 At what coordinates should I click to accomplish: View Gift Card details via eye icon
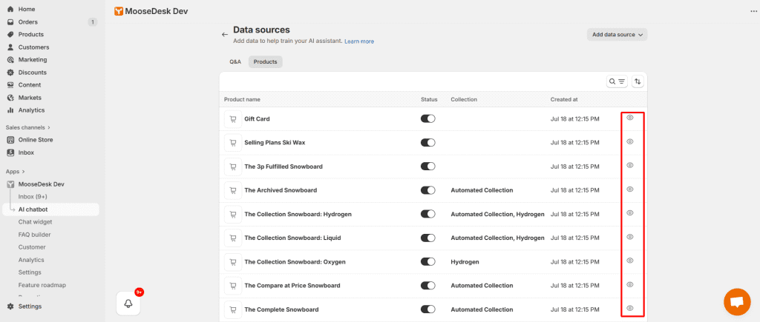[630, 118]
